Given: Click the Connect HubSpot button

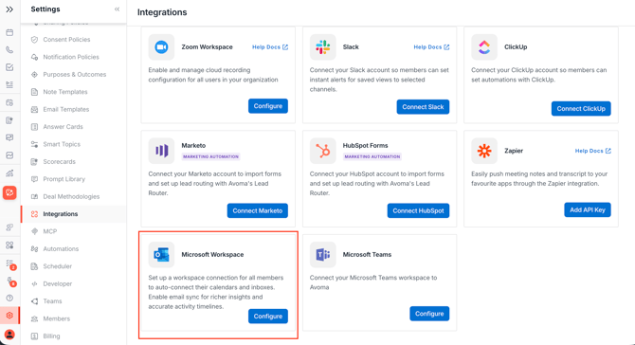Looking at the screenshot, I should click(418, 210).
